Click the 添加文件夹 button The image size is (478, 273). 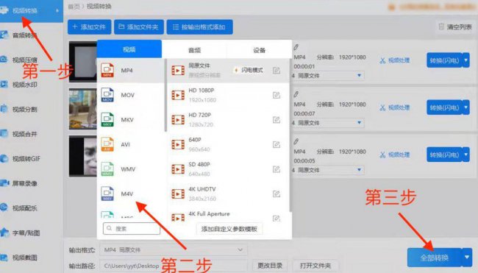pyautogui.click(x=139, y=26)
